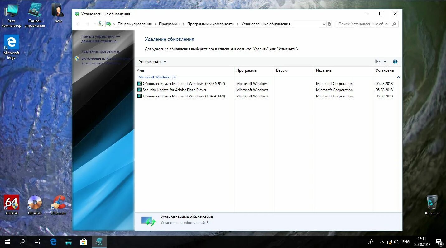
Task: Change view using the view icon
Action: tap(378, 62)
